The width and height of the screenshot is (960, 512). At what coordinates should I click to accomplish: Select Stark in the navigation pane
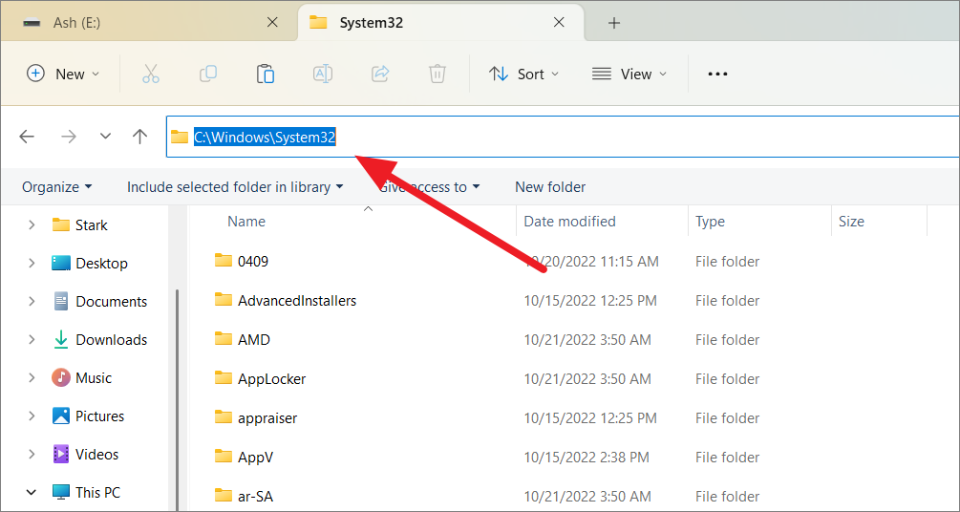click(92, 225)
